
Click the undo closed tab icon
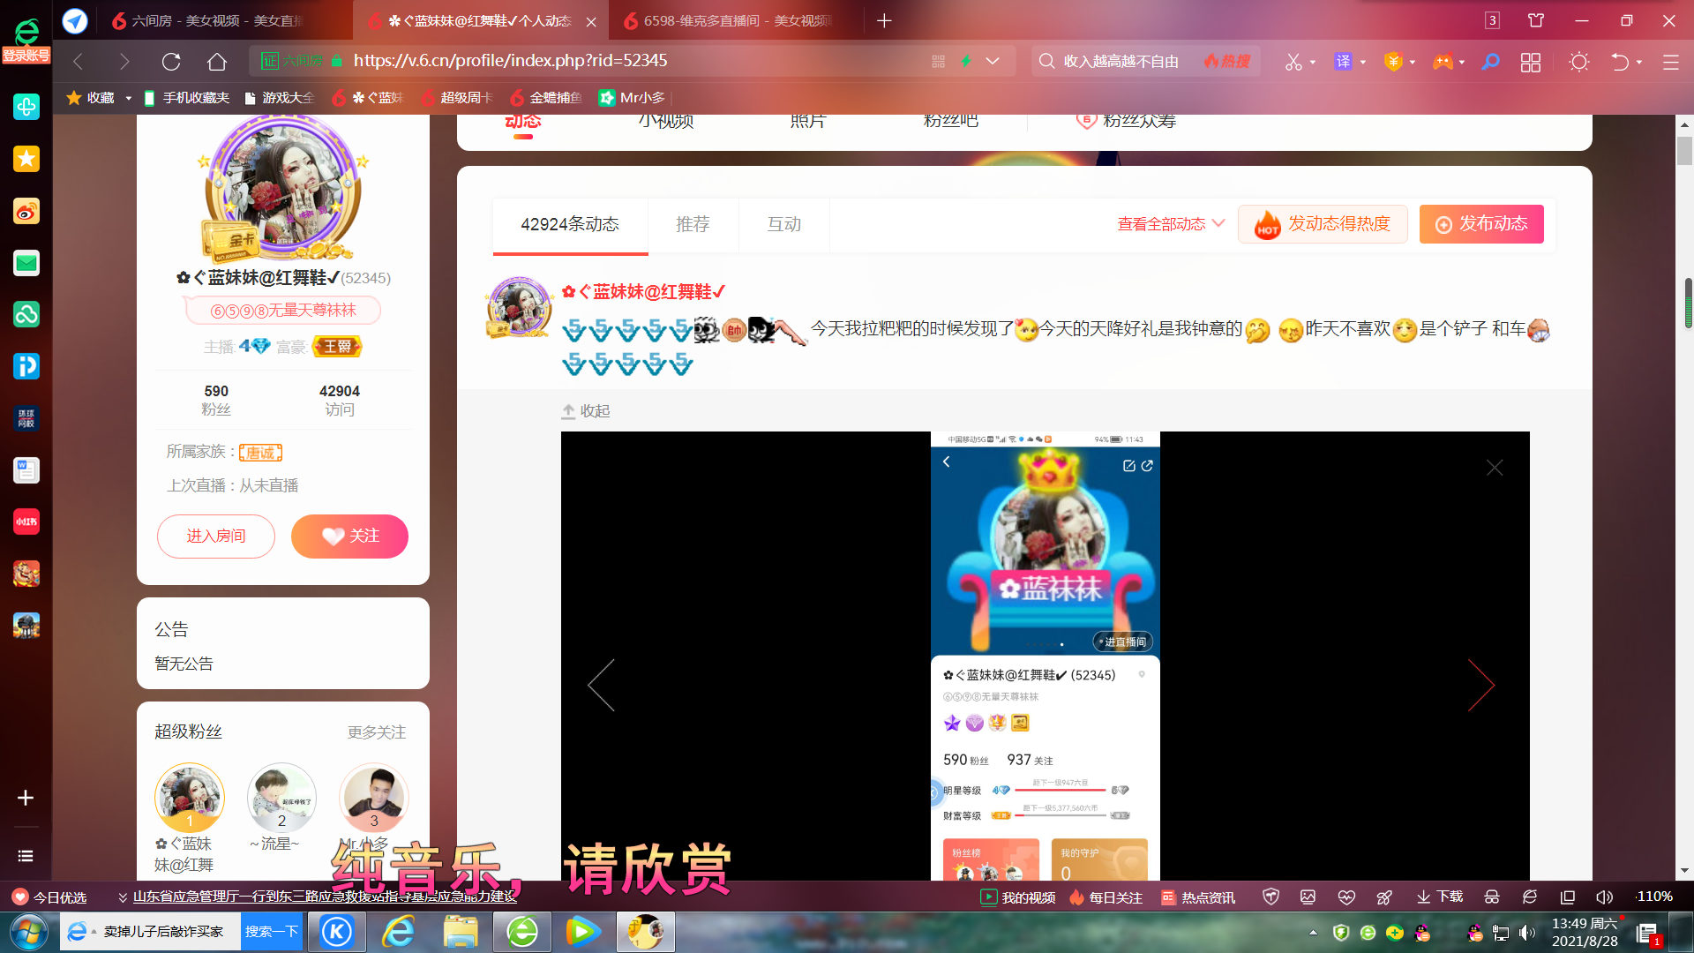(1620, 62)
